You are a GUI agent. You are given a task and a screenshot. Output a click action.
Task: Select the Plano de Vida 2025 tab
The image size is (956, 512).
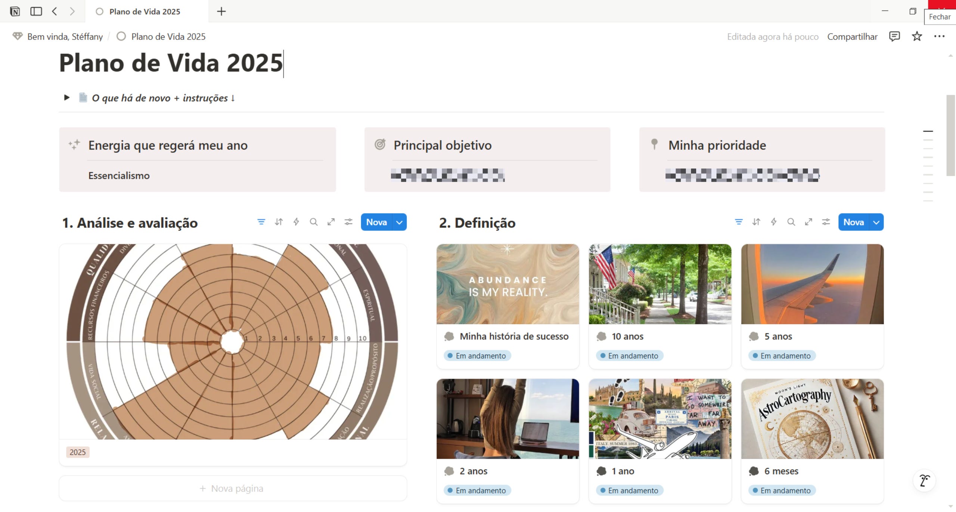(x=145, y=11)
